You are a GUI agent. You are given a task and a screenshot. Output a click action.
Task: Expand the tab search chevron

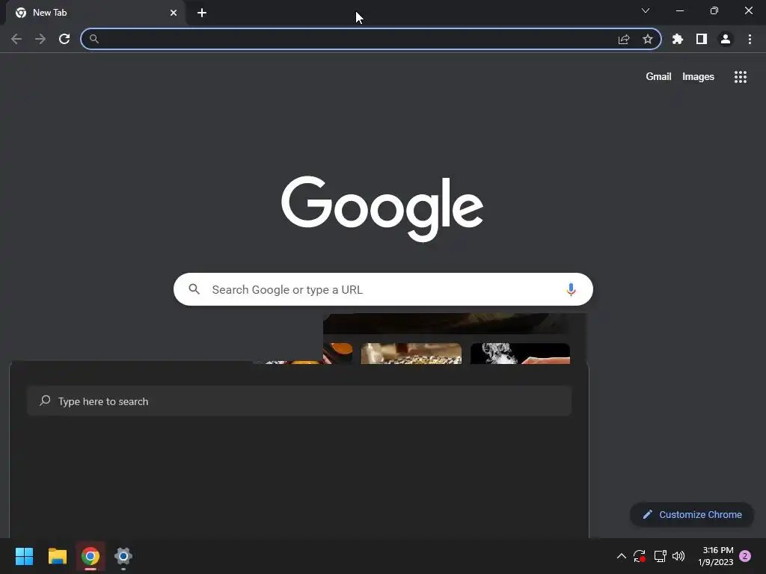click(x=646, y=10)
